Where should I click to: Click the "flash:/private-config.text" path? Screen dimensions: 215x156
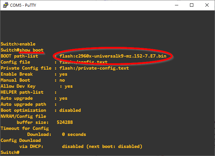94,68
